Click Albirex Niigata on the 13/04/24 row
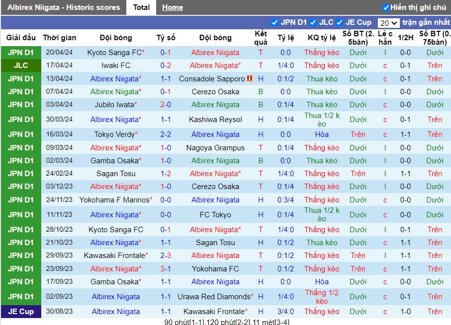The image size is (451, 325). (114, 79)
